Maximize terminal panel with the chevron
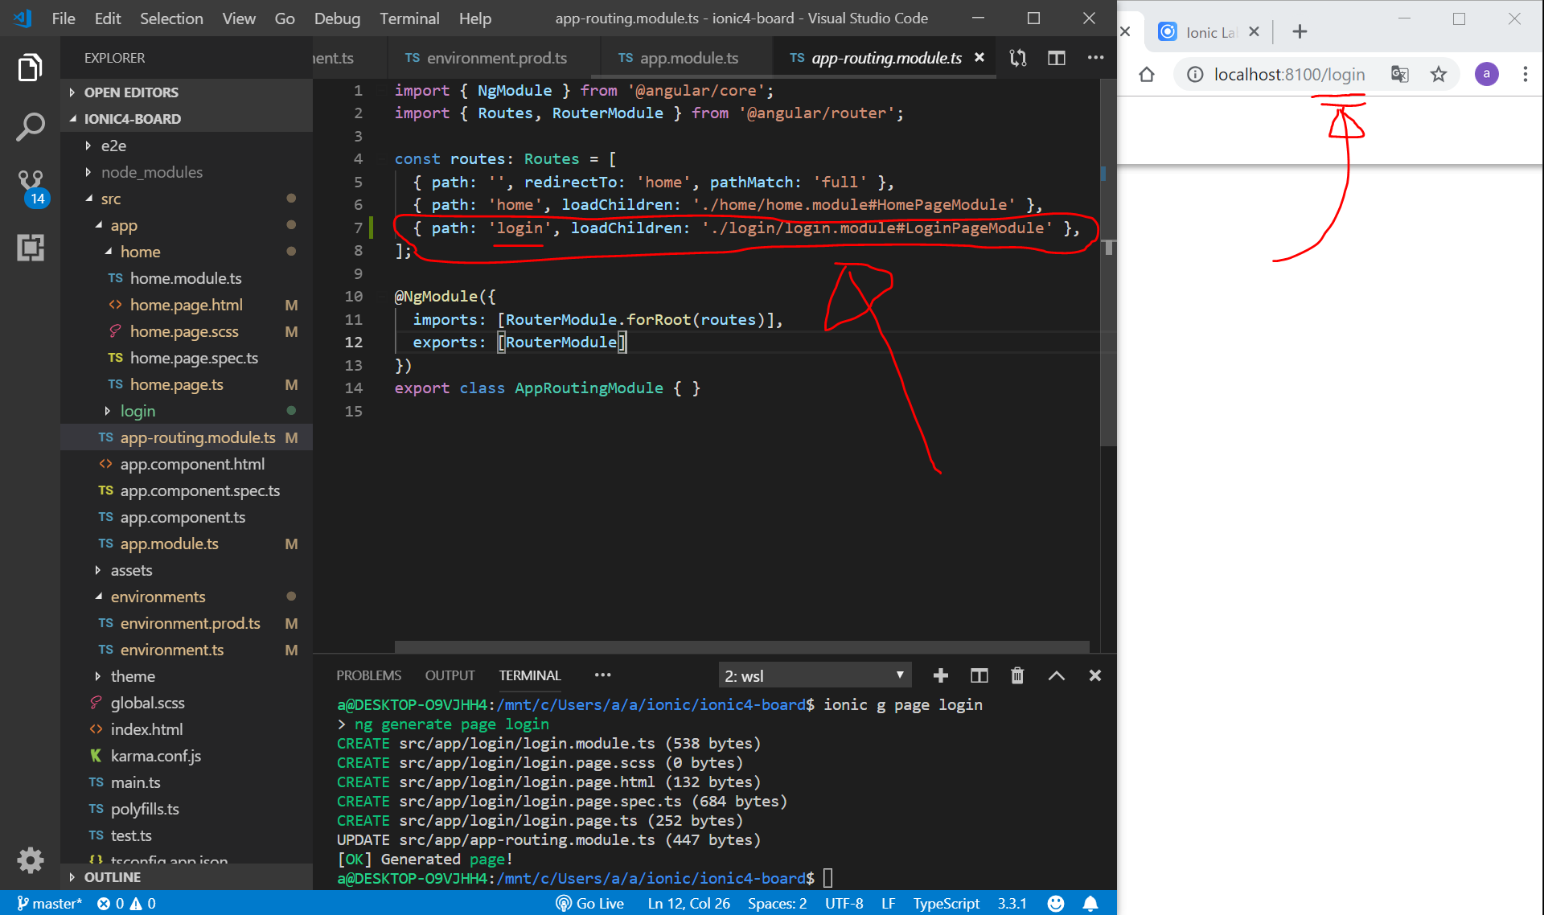The height and width of the screenshot is (915, 1544). pos(1056,675)
